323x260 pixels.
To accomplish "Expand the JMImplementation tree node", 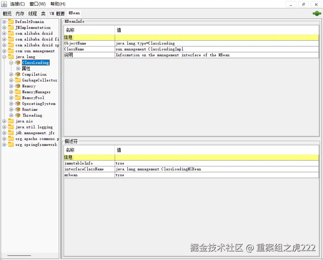I will tap(4, 27).
